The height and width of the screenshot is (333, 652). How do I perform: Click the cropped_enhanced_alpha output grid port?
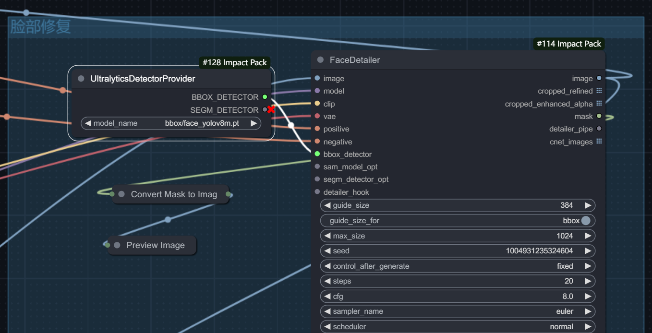(599, 104)
